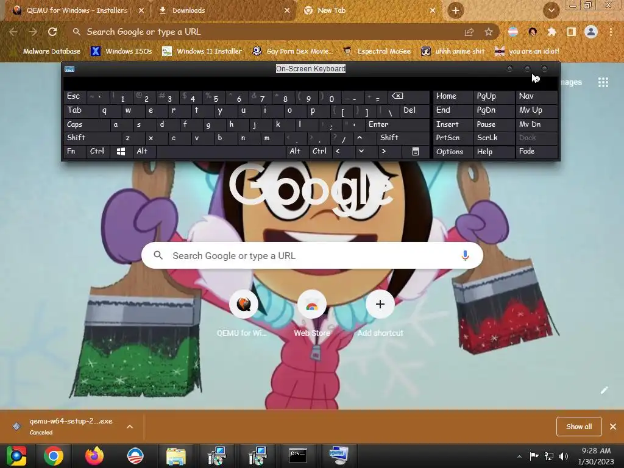Viewport: 624px width, 468px height.
Task: Open the Google apps grid
Action: pos(603,82)
